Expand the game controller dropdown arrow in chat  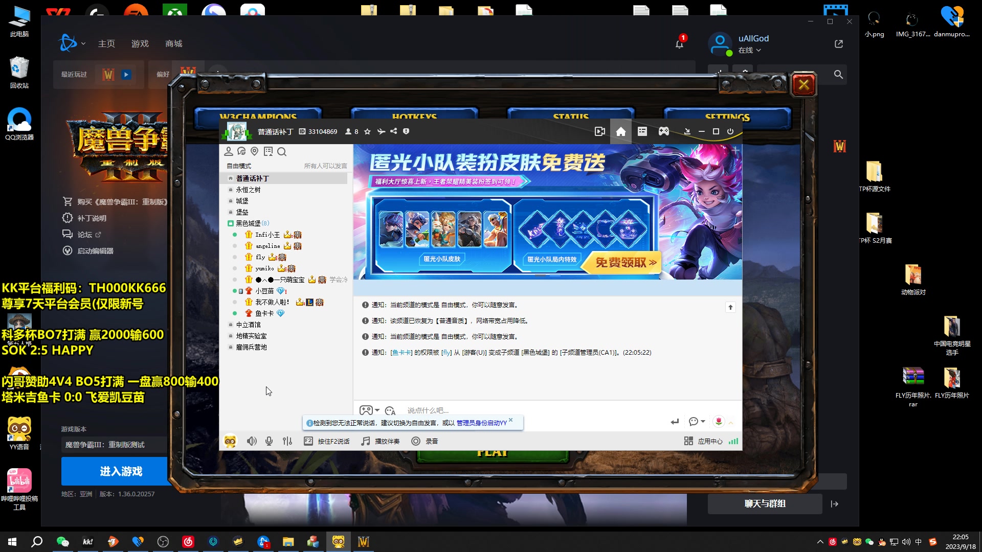(377, 410)
